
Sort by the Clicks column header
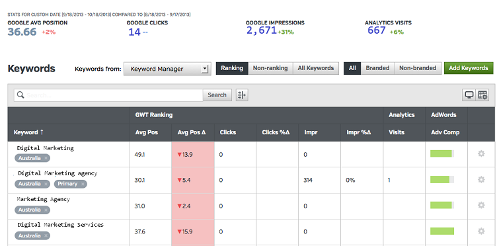point(228,132)
